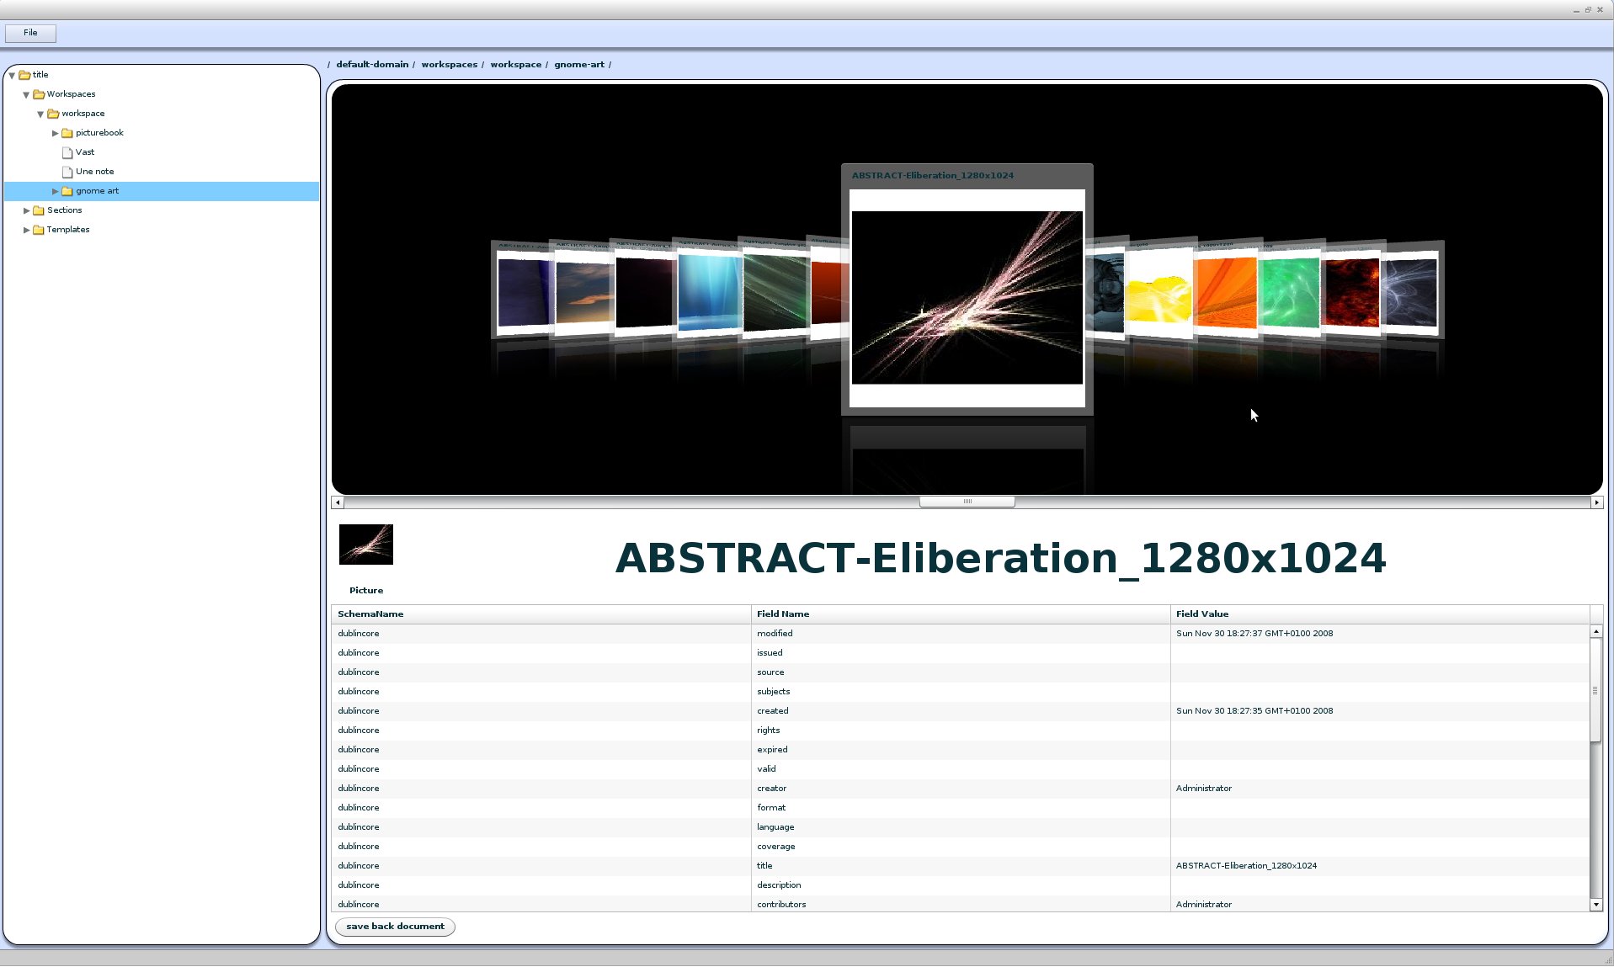Click the metadata table scroll down arrow

(x=1595, y=905)
